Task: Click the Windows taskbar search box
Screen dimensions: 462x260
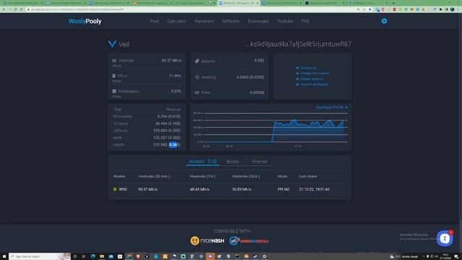Action: pos(40,256)
